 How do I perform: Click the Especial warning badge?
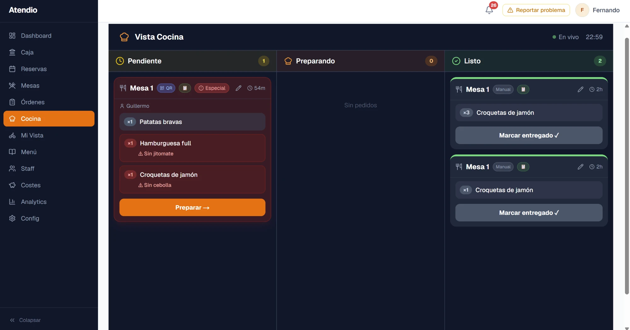[x=212, y=88]
